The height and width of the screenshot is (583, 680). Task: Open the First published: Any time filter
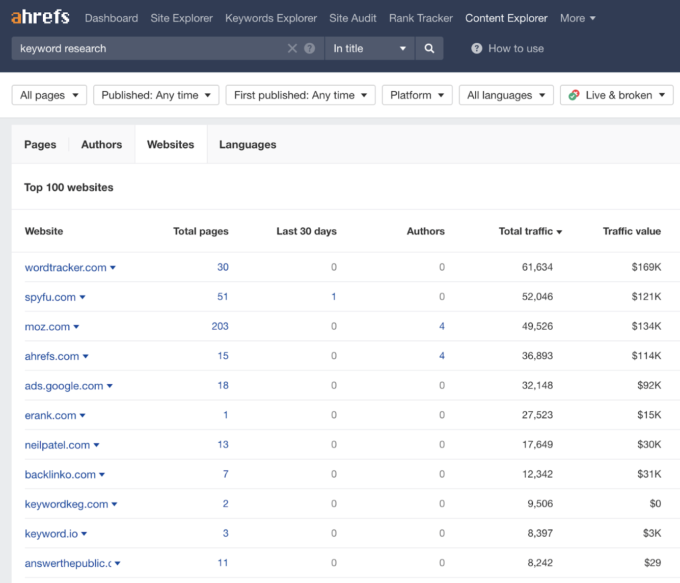(x=300, y=95)
